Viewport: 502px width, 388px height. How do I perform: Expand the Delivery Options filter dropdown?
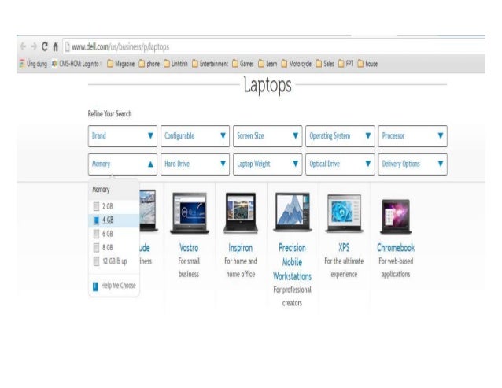click(412, 164)
